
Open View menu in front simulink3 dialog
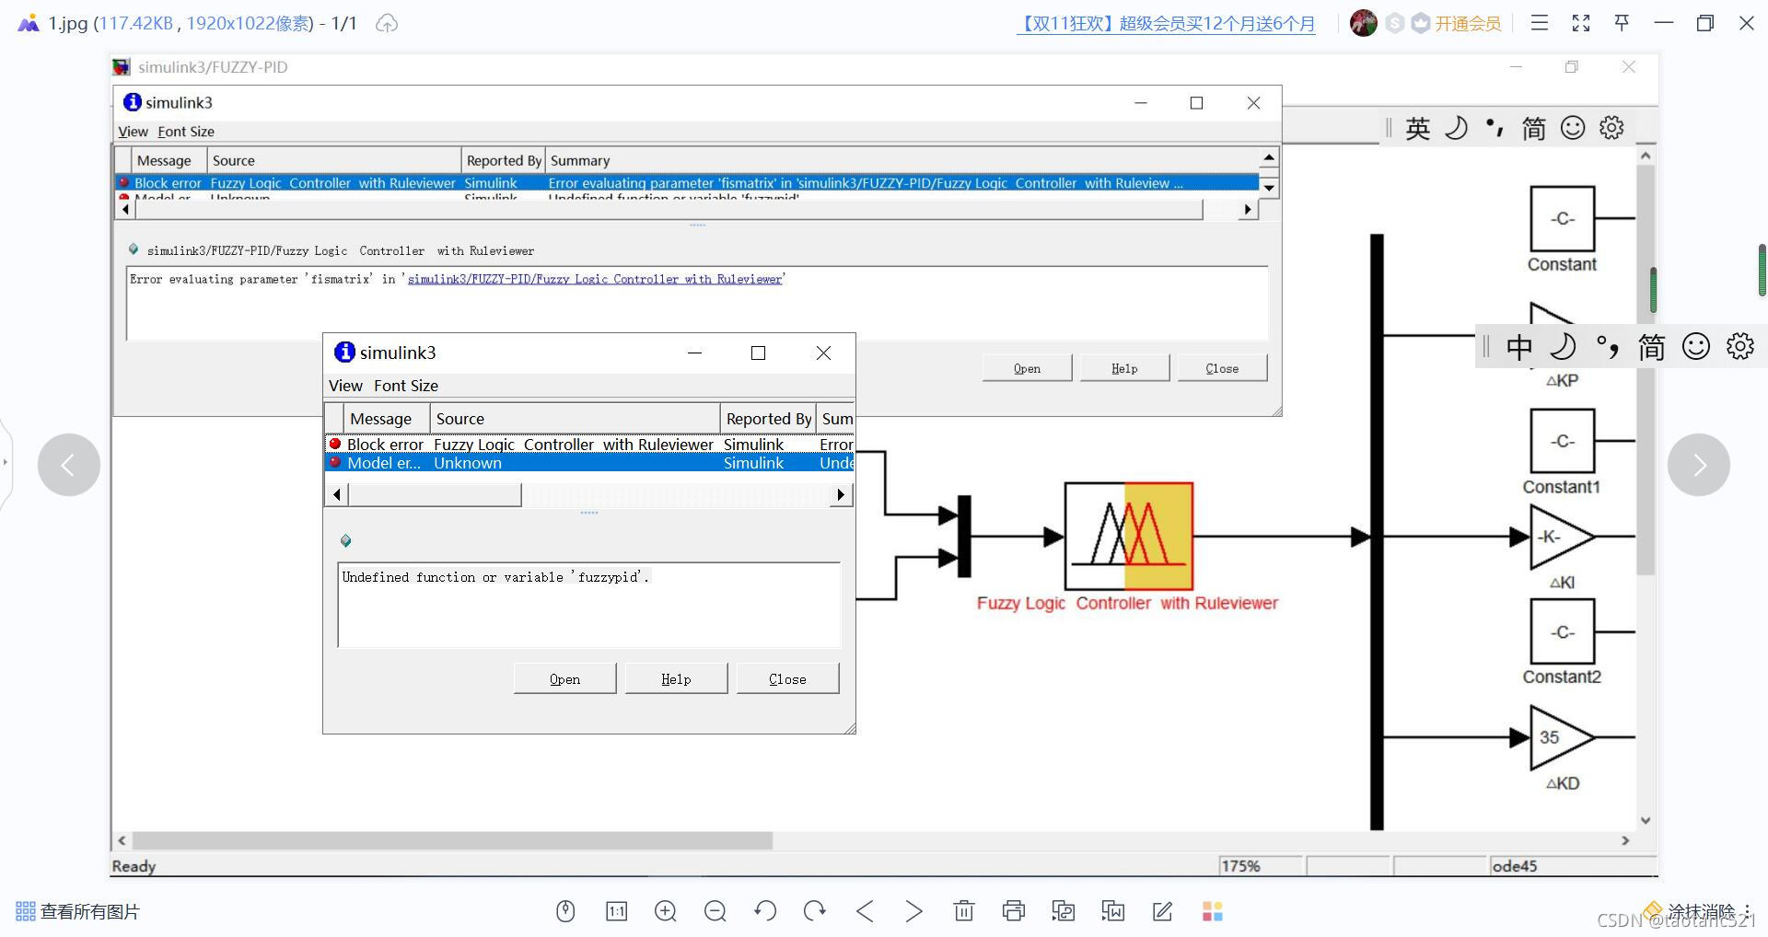click(x=345, y=386)
